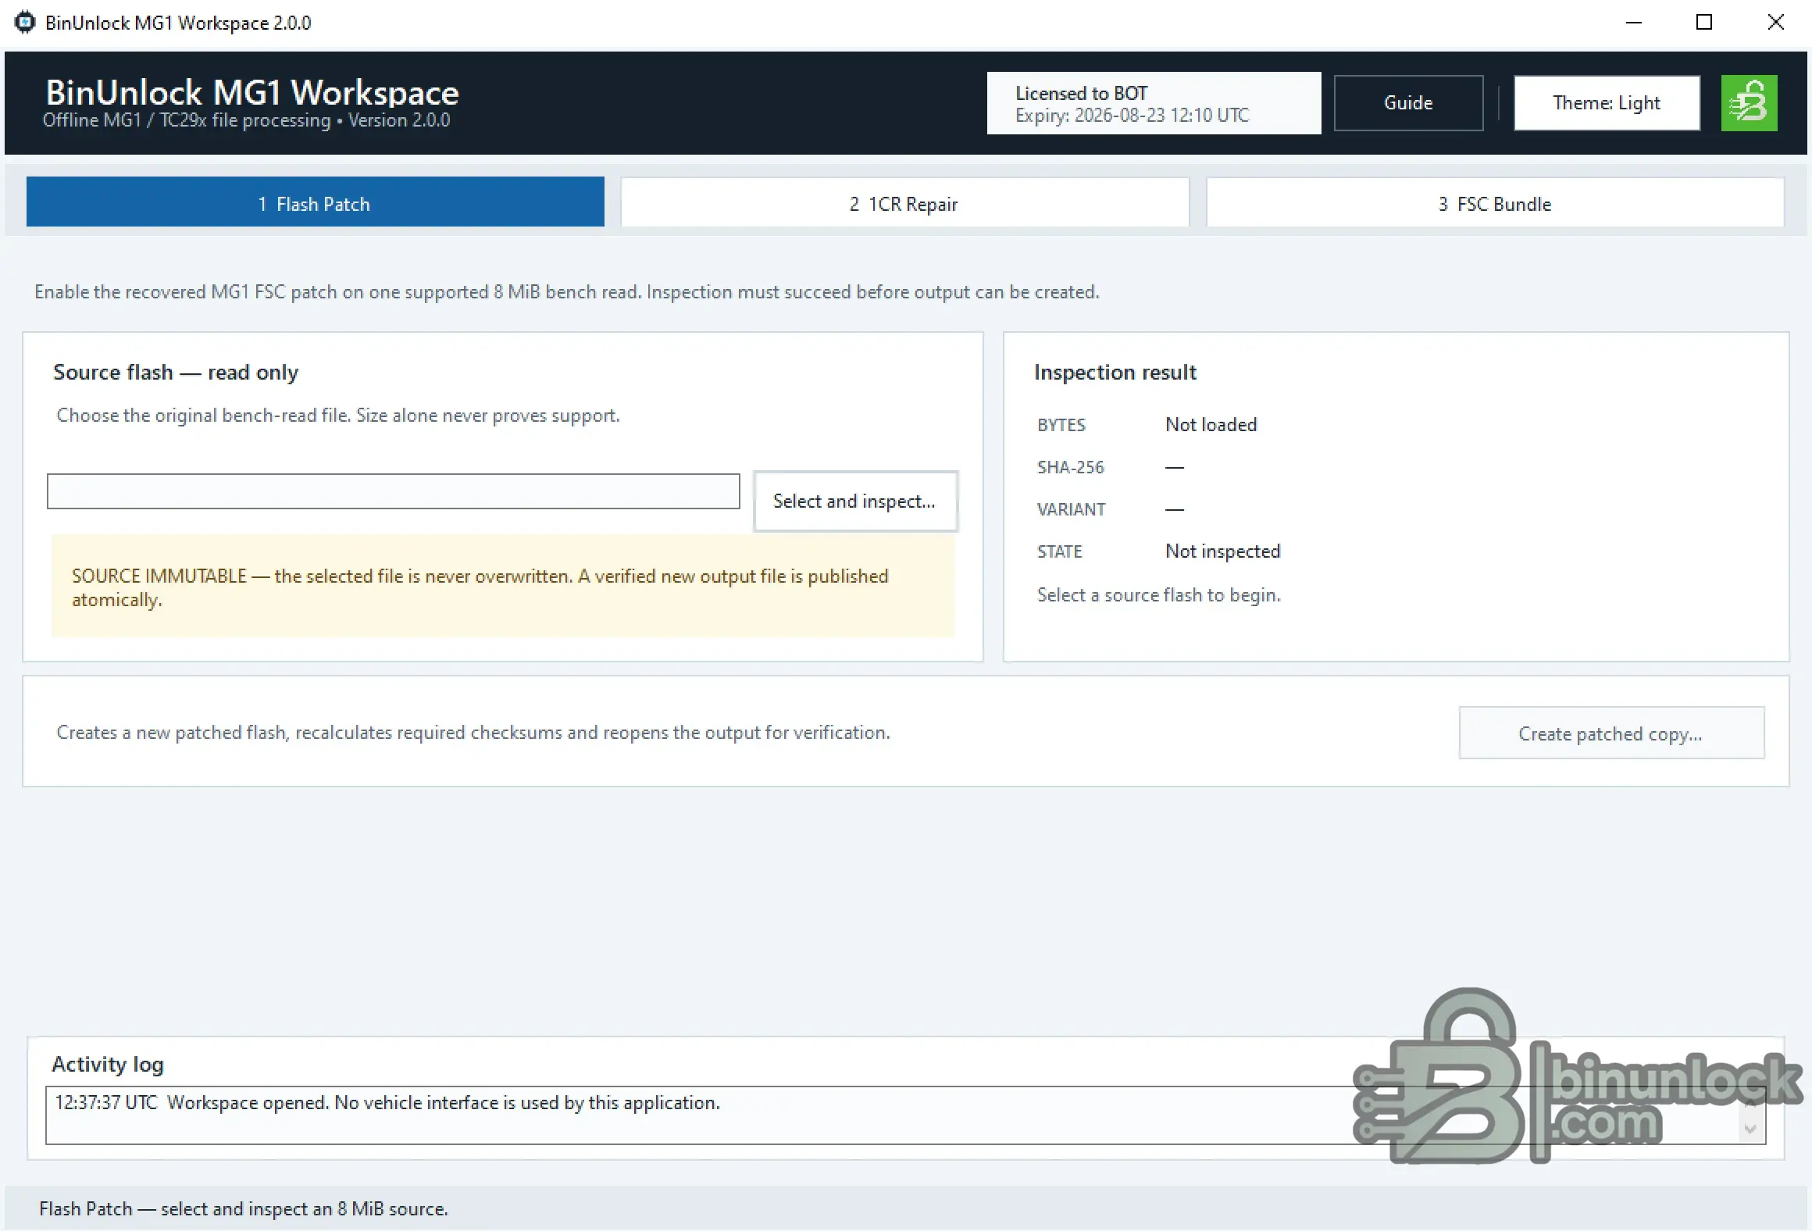Click Select and inspect button
The width and height of the screenshot is (1812, 1231).
click(855, 501)
